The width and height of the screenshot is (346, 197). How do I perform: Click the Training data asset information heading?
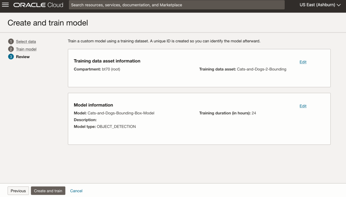click(x=107, y=61)
